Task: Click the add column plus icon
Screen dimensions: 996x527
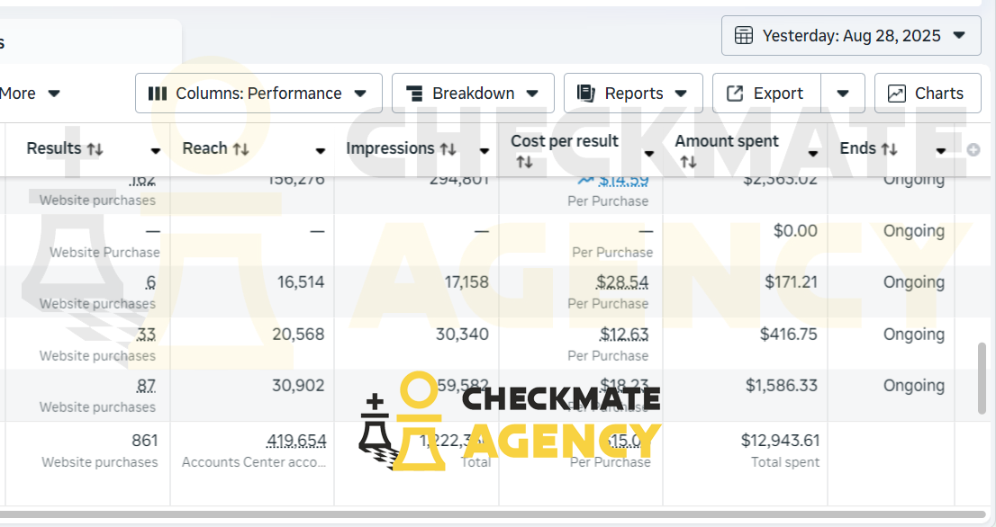Action: point(973,150)
